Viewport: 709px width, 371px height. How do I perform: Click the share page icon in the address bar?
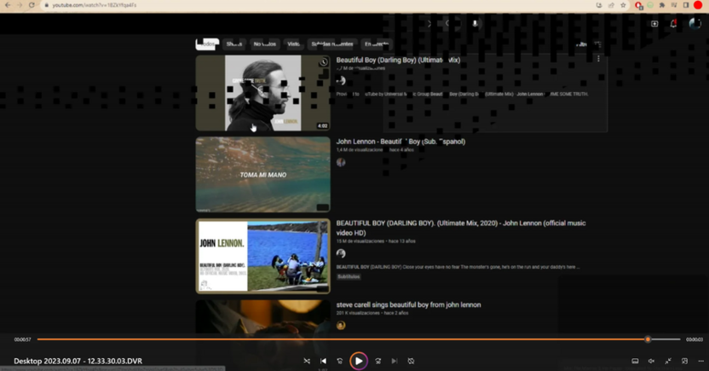(611, 5)
